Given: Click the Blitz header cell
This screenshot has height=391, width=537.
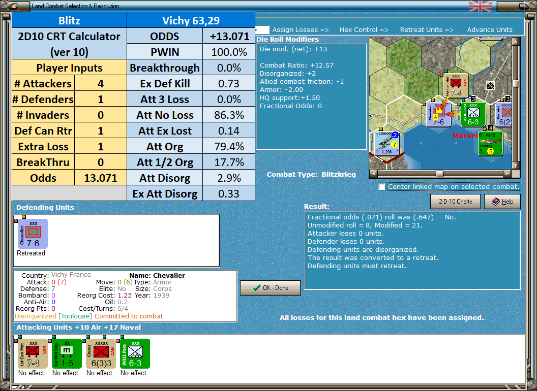Looking at the screenshot, I should click(x=69, y=20).
